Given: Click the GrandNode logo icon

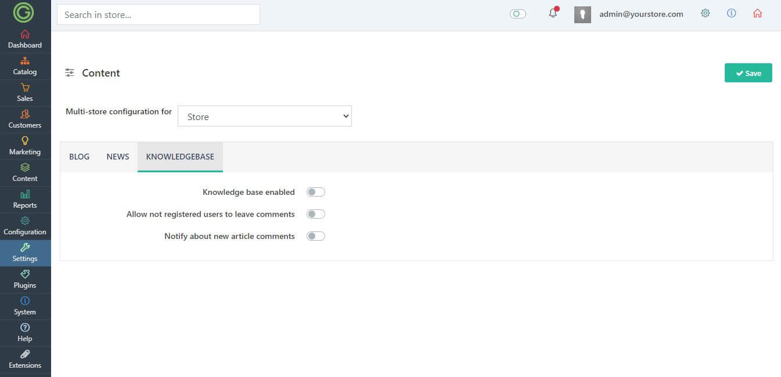Looking at the screenshot, I should (x=24, y=12).
